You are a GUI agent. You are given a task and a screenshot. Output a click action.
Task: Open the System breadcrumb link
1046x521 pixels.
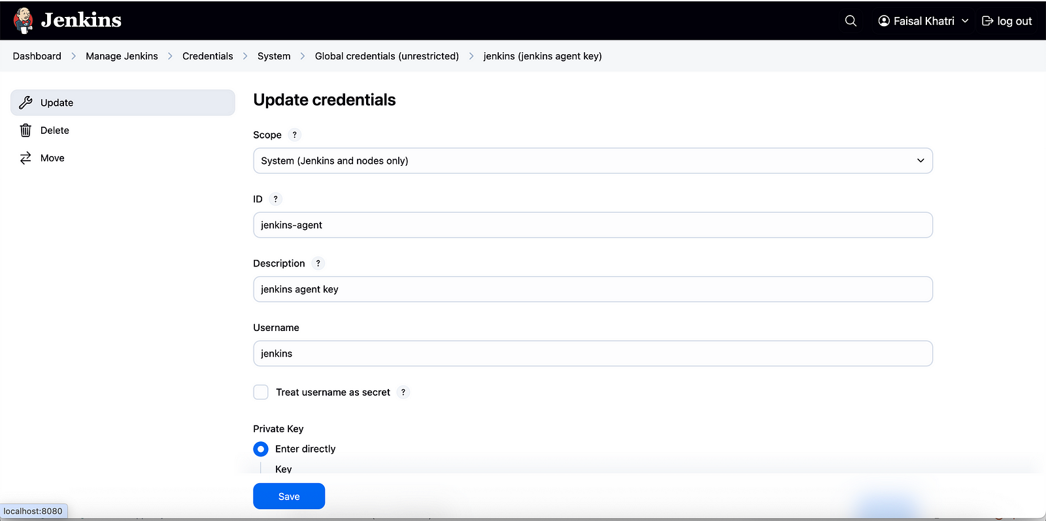pyautogui.click(x=274, y=56)
